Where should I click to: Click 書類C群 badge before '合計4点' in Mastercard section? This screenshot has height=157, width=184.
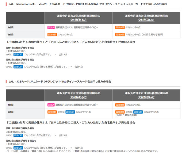pos(18,67)
